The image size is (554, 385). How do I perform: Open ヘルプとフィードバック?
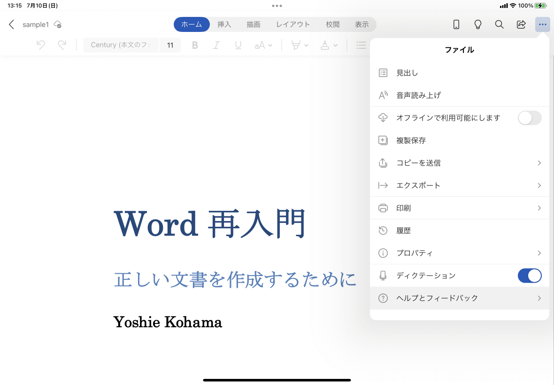coord(459,298)
